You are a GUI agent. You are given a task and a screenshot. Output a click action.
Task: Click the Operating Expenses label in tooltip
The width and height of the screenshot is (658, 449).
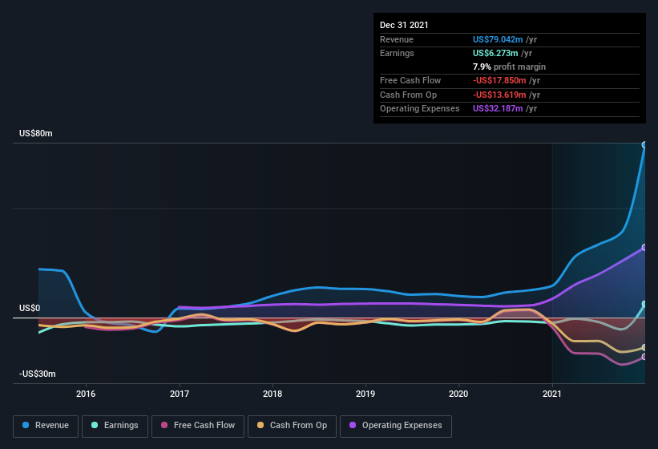[420, 109]
